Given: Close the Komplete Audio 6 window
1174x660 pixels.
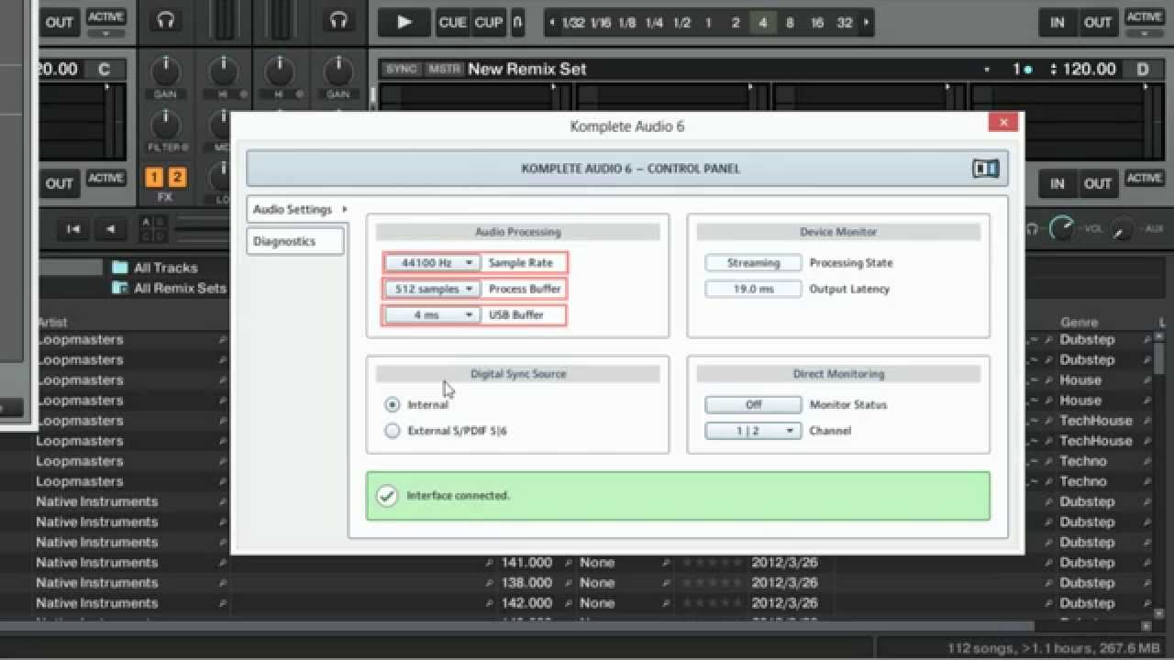Looking at the screenshot, I should click(x=1004, y=122).
